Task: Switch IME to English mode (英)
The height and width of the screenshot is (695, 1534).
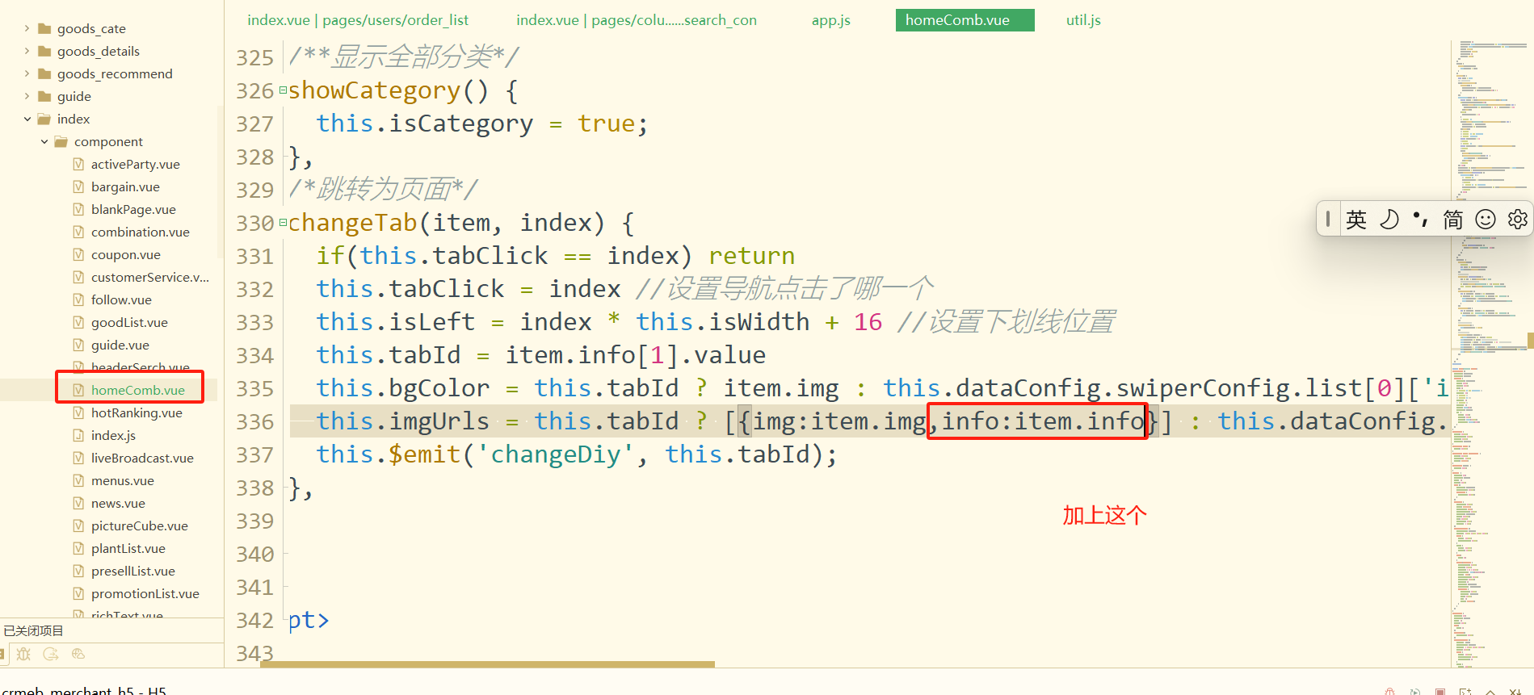Action: coord(1356,220)
